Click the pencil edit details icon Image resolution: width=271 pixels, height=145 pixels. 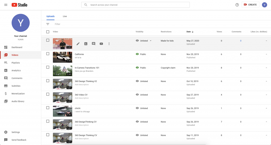pyautogui.click(x=78, y=44)
